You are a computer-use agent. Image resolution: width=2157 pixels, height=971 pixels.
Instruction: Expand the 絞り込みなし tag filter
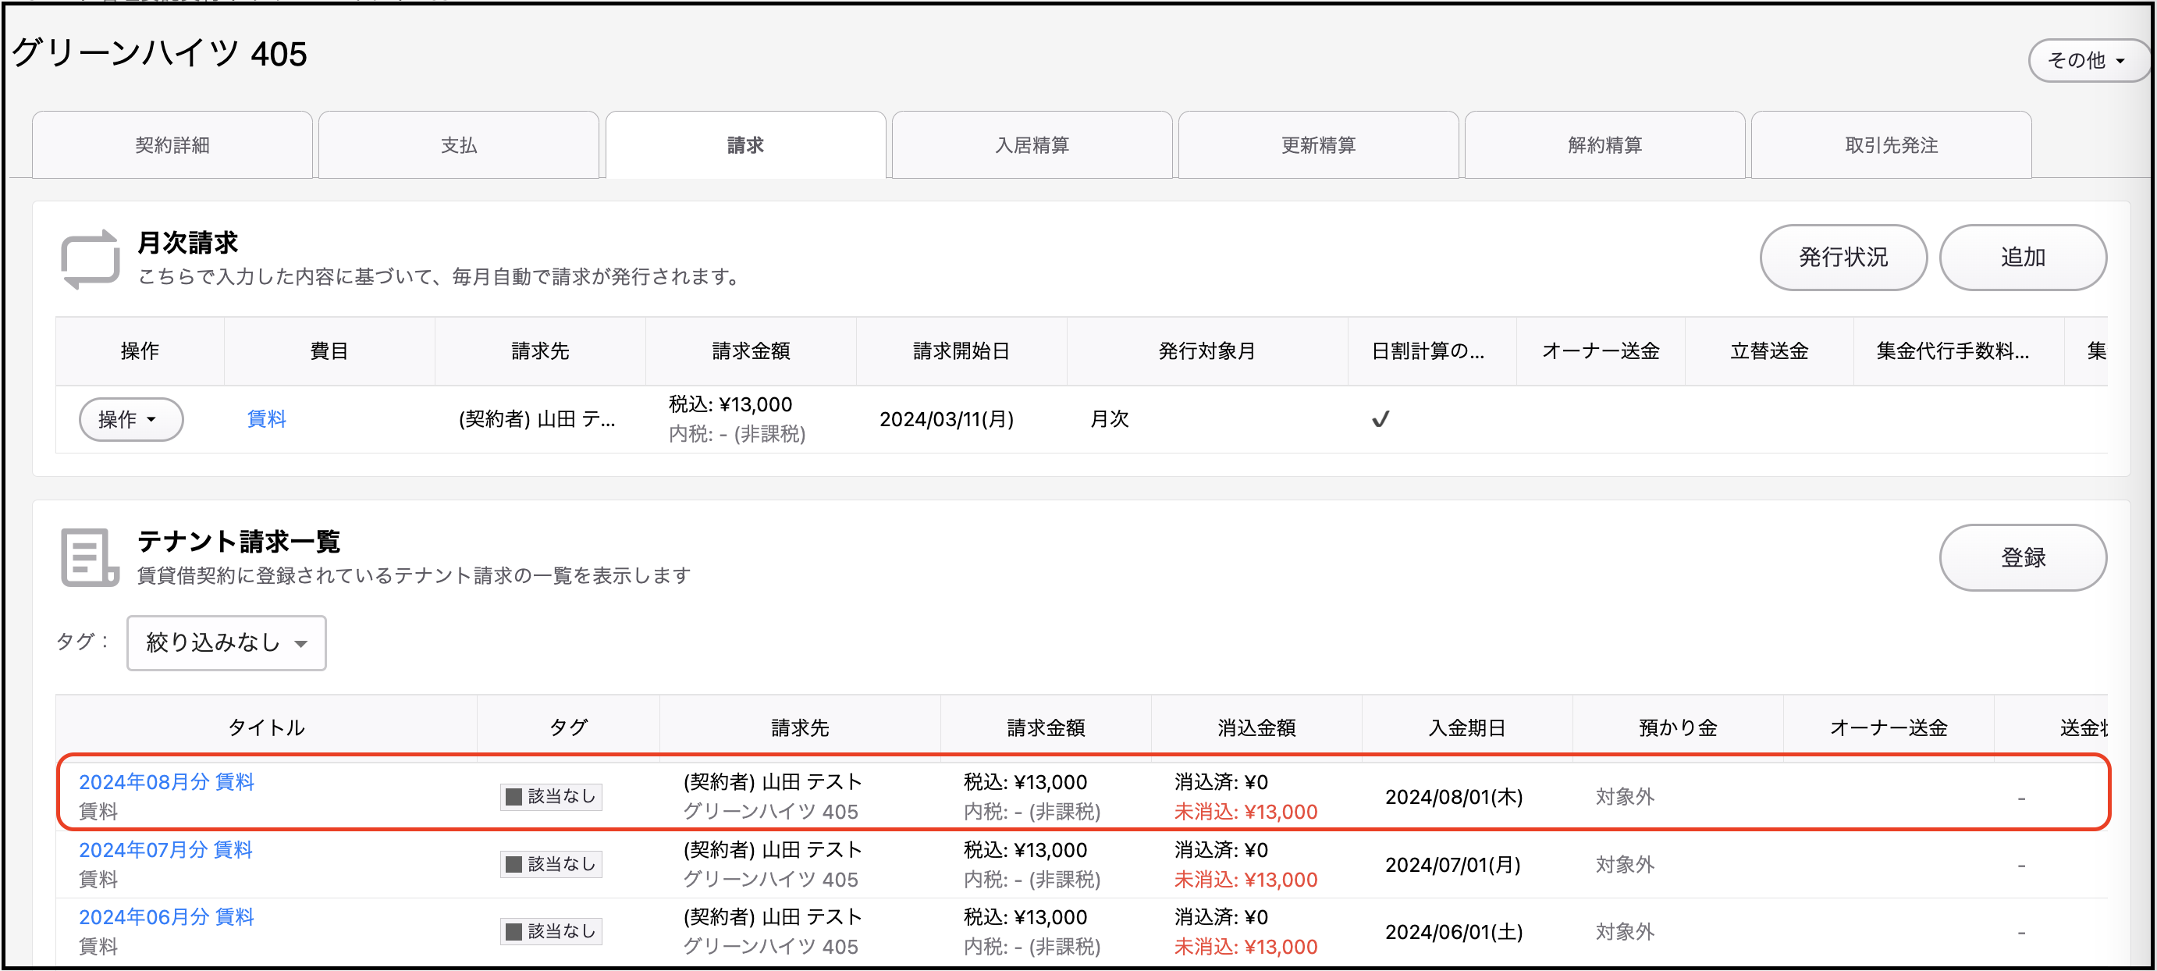pos(226,642)
